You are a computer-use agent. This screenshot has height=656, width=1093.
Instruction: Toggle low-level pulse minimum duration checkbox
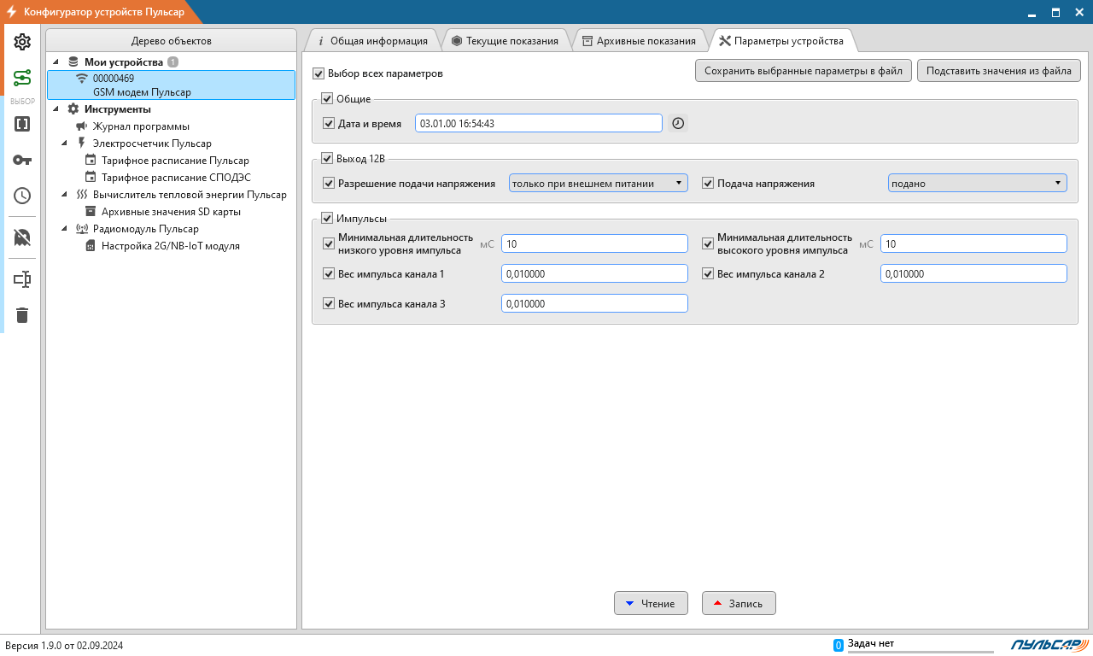click(x=329, y=243)
